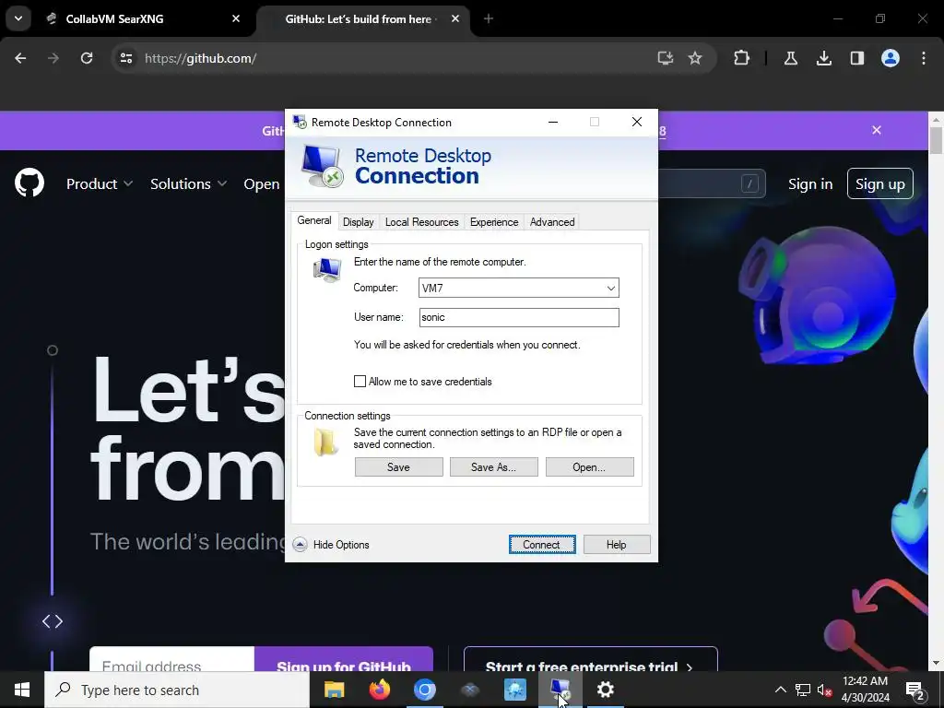Image resolution: width=944 pixels, height=708 pixels.
Task: Close the GitHub tab
Action: tap(455, 18)
